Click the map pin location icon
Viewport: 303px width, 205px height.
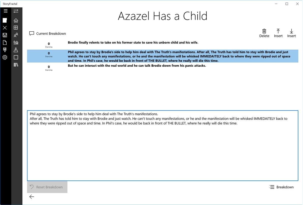pos(16,50)
